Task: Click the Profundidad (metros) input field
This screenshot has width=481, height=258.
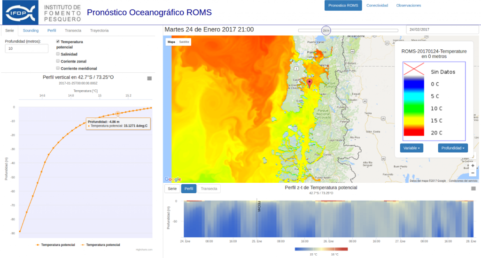Action: coord(27,48)
